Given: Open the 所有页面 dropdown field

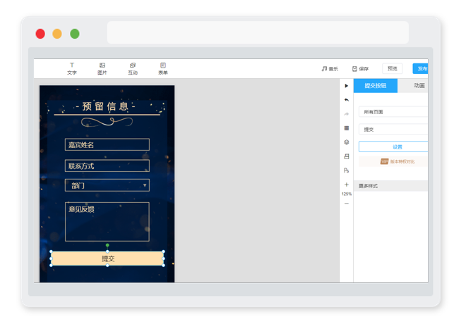Looking at the screenshot, I should [393, 112].
